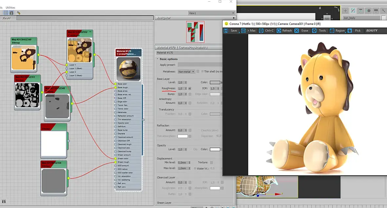Select the Material #170 CoronaPhysical node preview

(x=128, y=69)
